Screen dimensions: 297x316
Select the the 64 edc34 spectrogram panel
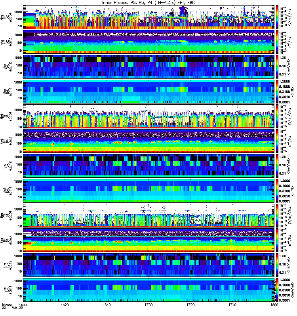[x=149, y=215]
